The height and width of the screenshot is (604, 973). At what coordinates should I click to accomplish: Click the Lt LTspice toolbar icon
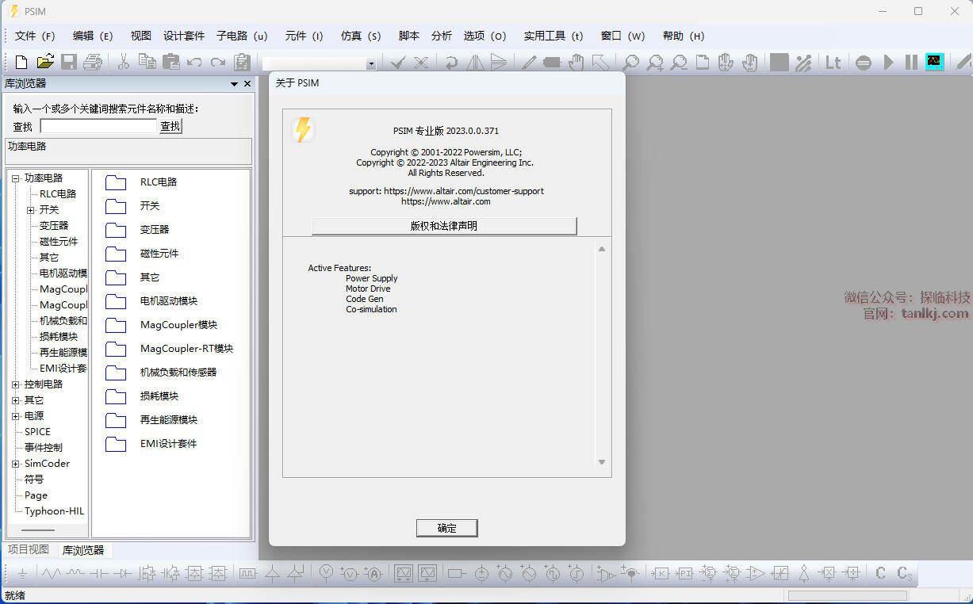[833, 62]
